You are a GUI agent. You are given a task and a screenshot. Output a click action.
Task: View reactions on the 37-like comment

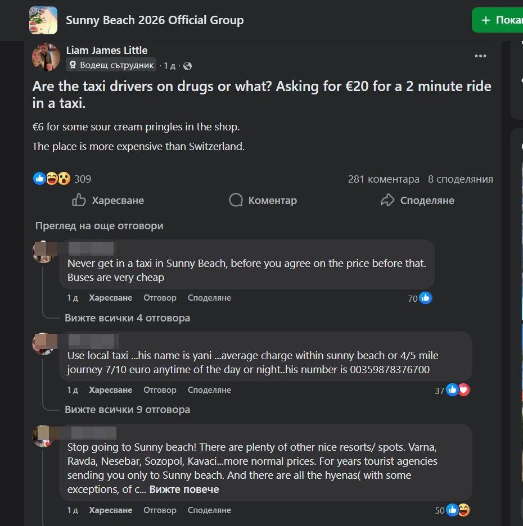[x=452, y=390]
